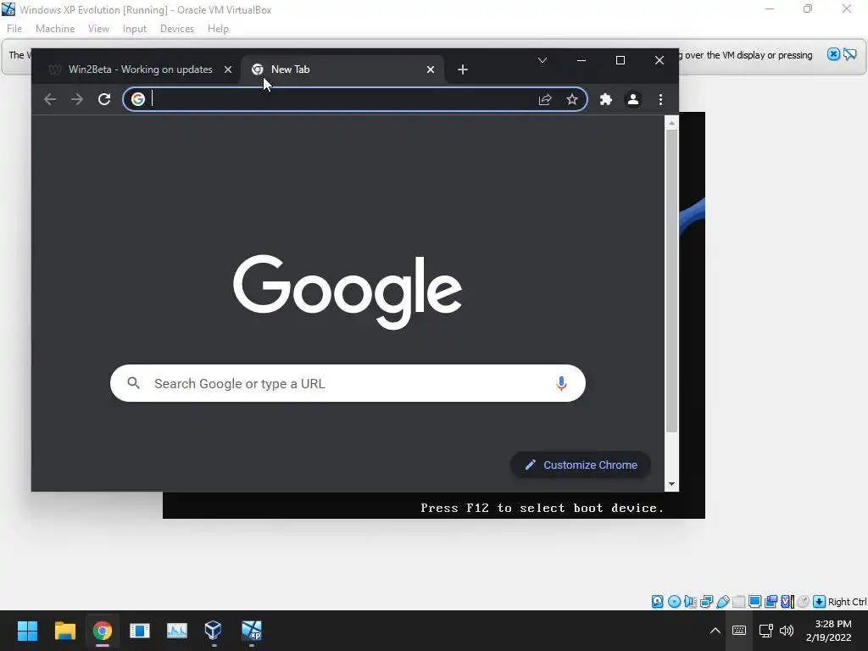Open the VirtualBox Help menu

pos(218,29)
